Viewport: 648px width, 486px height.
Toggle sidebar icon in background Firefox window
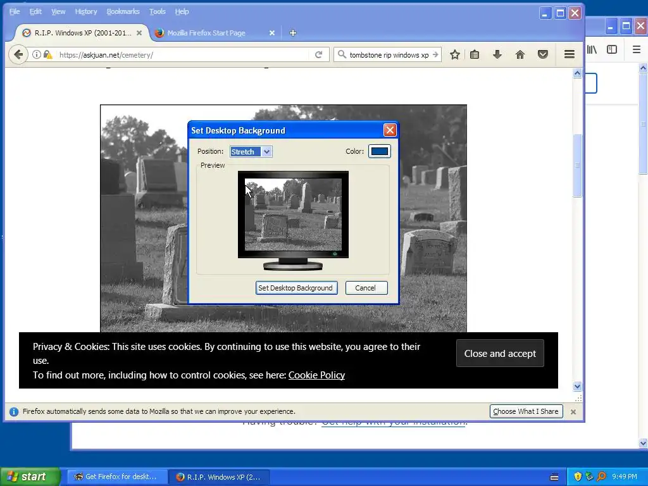[612, 49]
